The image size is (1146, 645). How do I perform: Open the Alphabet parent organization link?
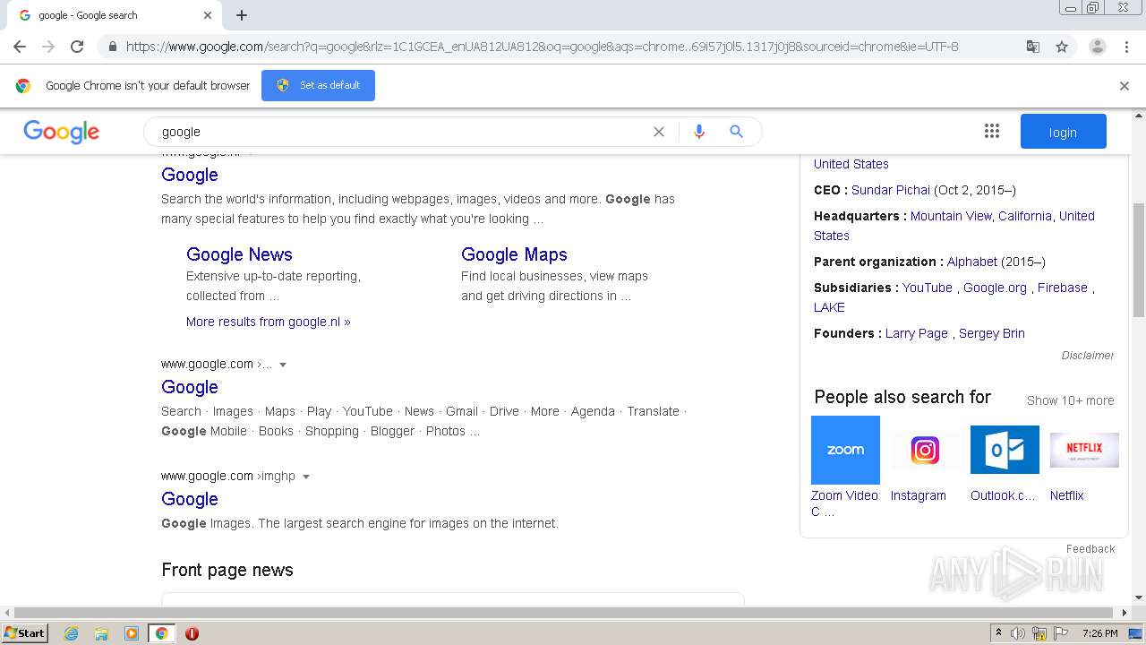972,262
